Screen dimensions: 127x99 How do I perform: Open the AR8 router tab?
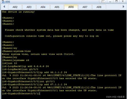click(99, 7)
